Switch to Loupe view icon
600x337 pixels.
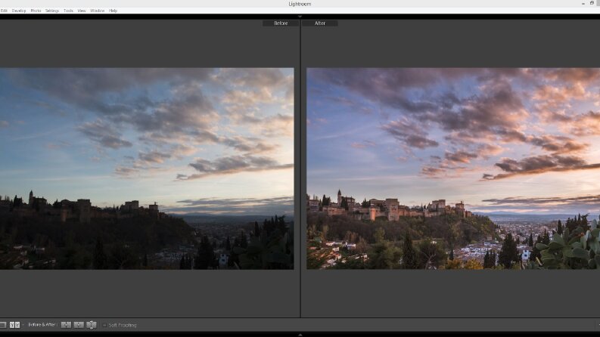(3, 325)
